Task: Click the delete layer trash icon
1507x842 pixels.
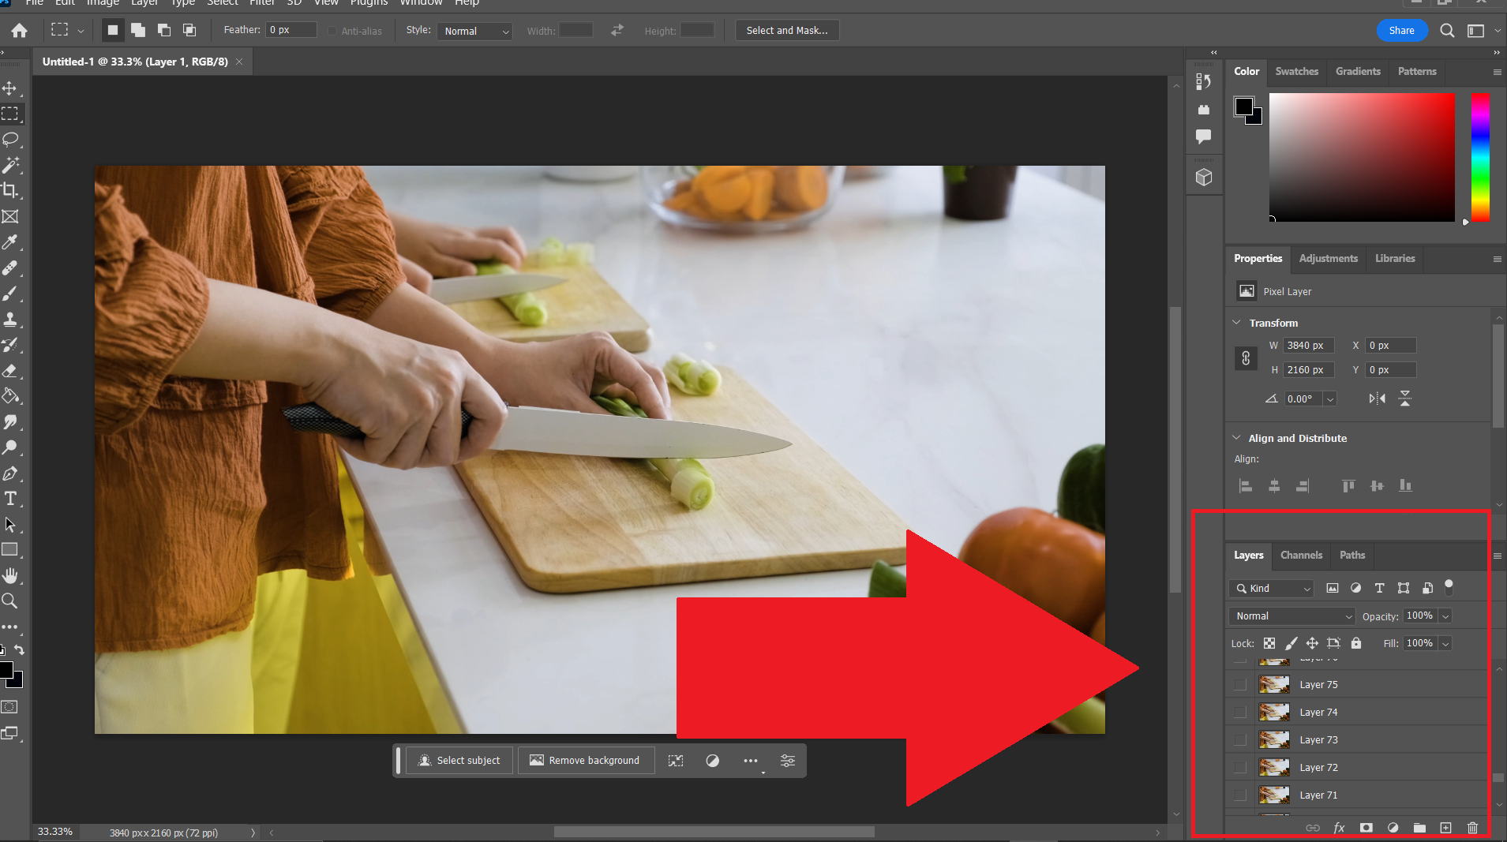Action: coord(1471,828)
